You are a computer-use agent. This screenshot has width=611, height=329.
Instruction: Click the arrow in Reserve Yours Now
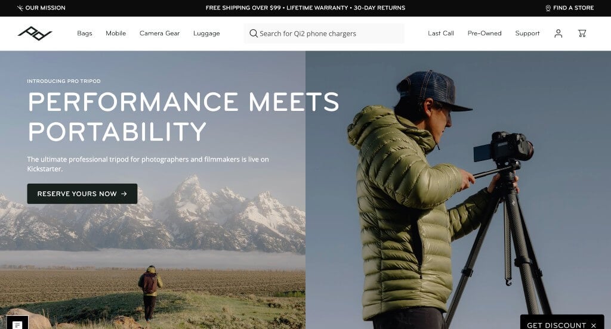(124, 194)
